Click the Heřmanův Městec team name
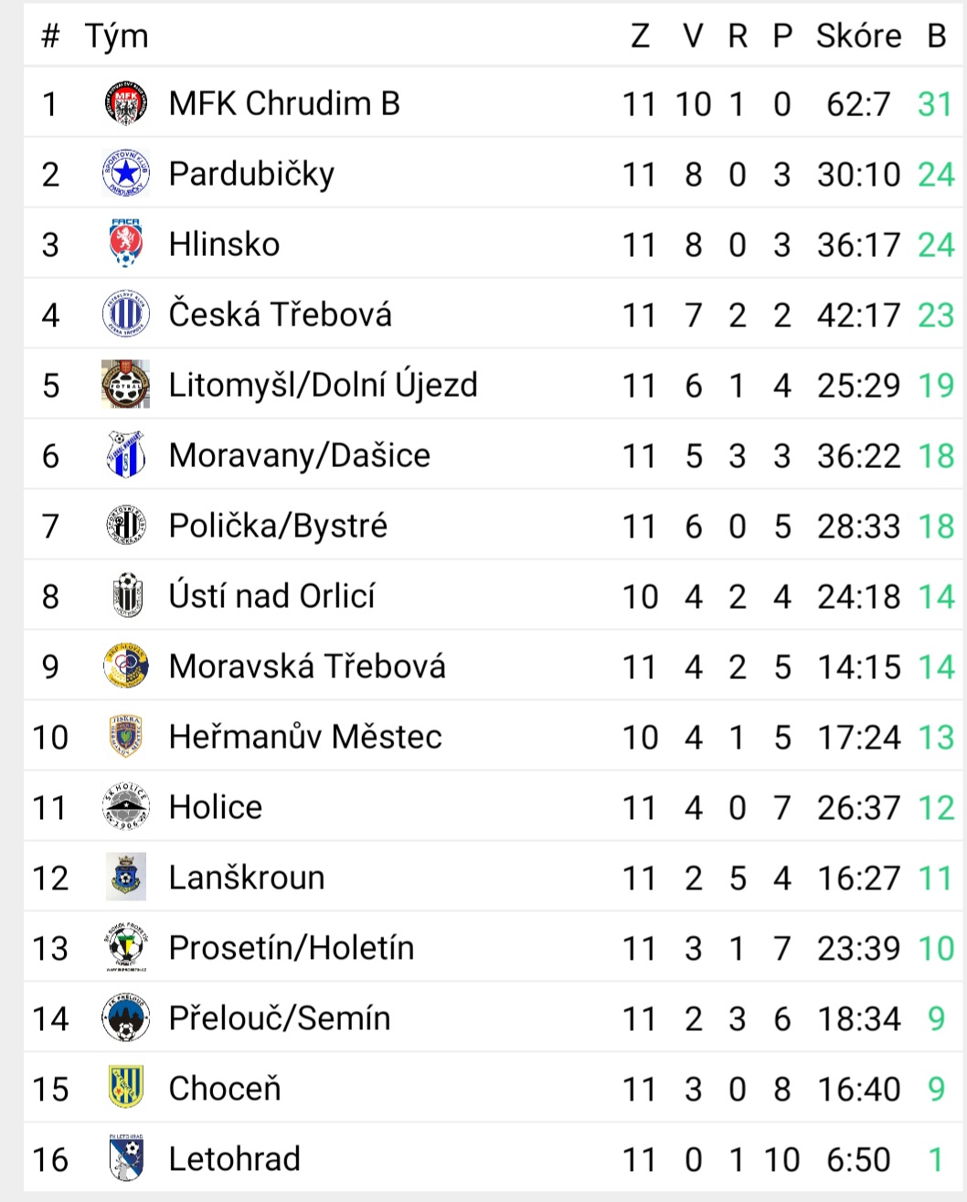Image resolution: width=967 pixels, height=1202 pixels. click(x=305, y=737)
